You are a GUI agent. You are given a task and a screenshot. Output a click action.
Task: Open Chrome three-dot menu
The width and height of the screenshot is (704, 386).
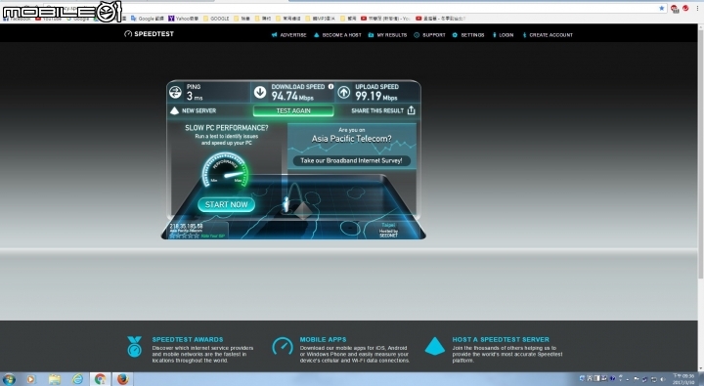(697, 8)
